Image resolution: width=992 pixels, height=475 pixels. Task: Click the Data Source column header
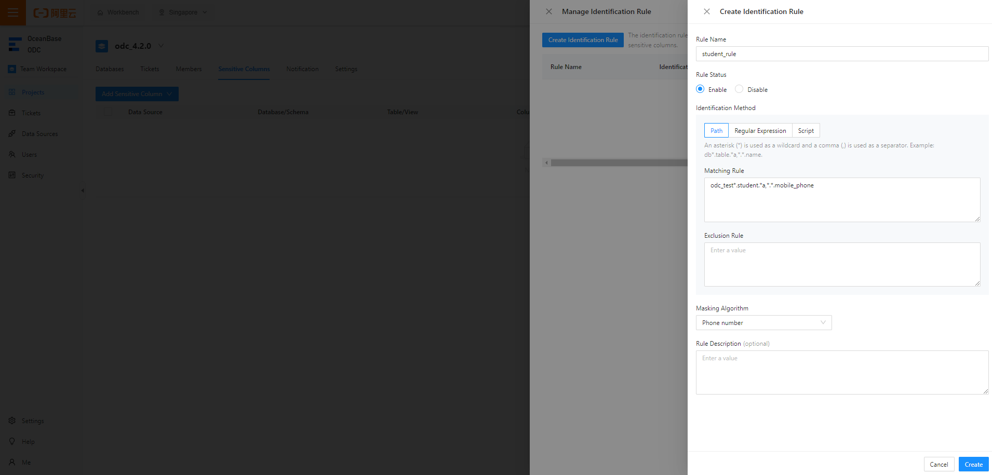(x=145, y=112)
